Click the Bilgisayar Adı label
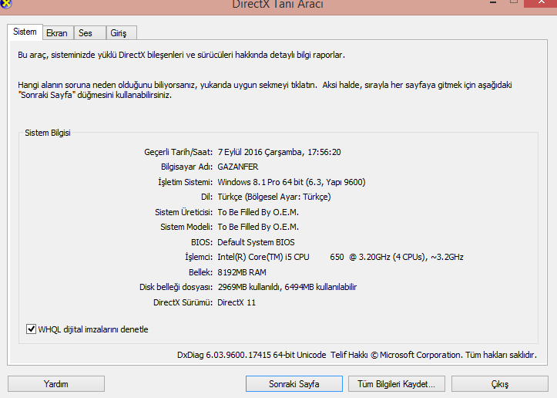This screenshot has height=398, width=557. pos(187,167)
